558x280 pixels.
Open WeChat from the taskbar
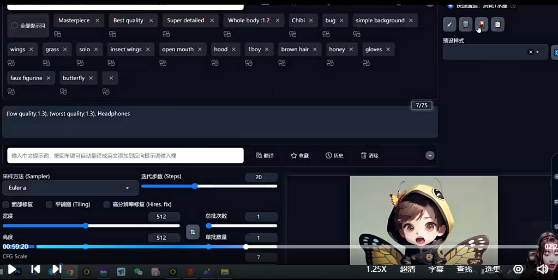coord(138,272)
